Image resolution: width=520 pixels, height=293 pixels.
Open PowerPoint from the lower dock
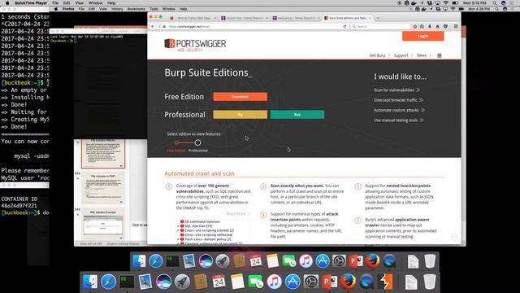coord(329,282)
